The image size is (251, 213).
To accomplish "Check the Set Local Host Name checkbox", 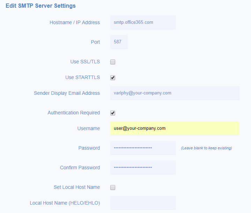I will point(113,187).
